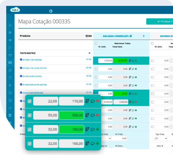Open the CIF Tipo Frete dropdown
This screenshot has width=173, height=155.
160,138
